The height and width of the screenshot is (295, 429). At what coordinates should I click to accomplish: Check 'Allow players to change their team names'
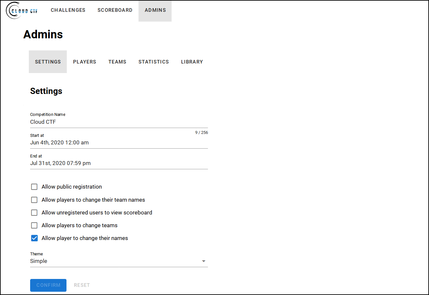34,200
